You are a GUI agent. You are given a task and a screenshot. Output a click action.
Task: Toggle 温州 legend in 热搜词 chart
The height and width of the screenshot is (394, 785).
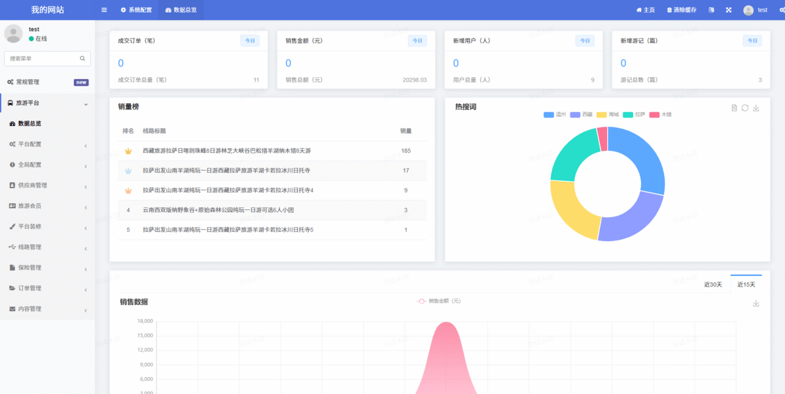[555, 114]
